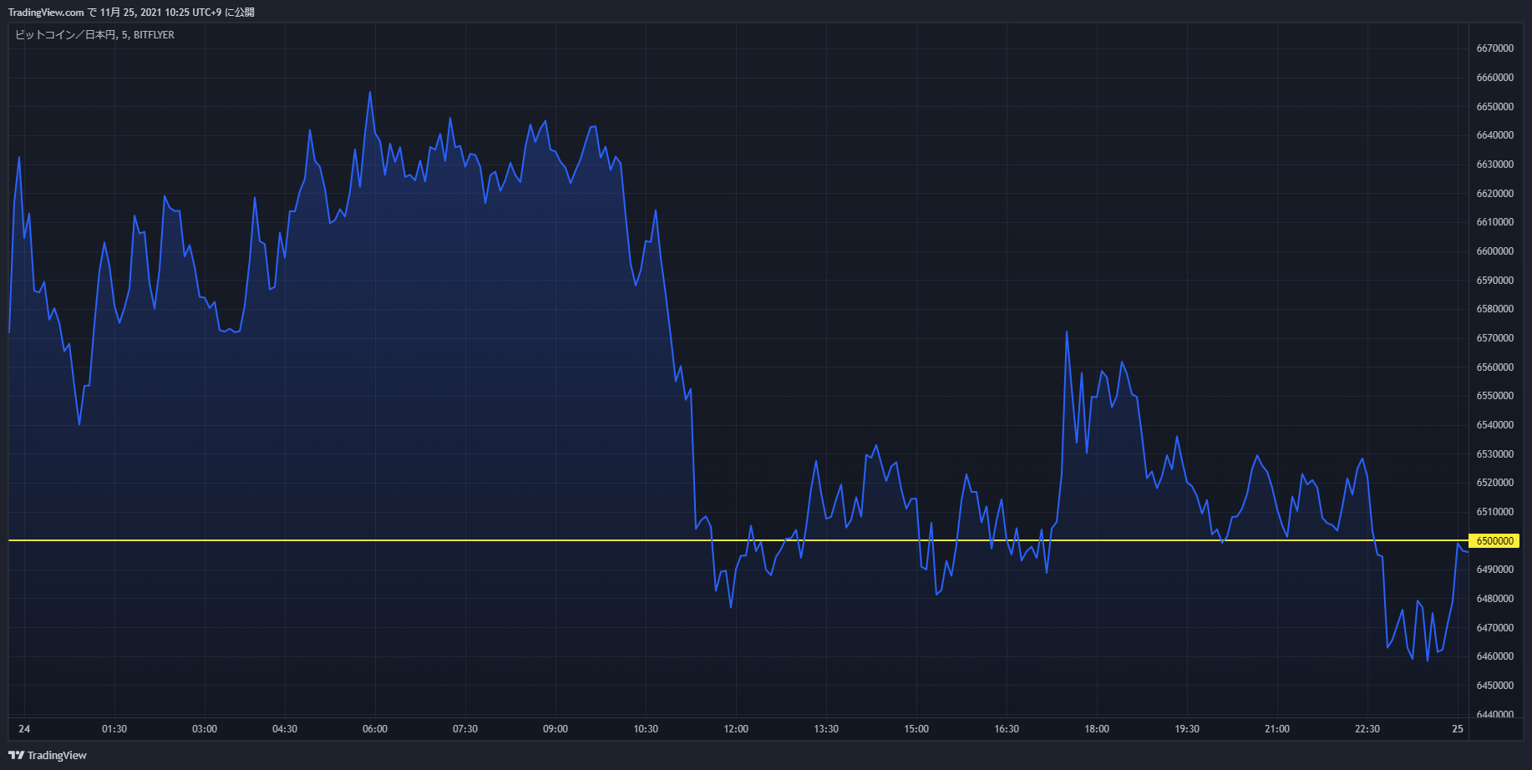The image size is (1532, 770).
Task: Click the 18:00 time axis label
Action: [x=1097, y=729]
